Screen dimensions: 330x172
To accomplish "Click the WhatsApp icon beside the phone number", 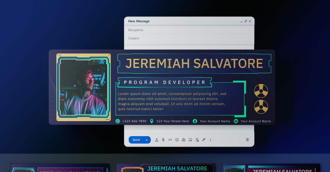I will tap(118, 121).
